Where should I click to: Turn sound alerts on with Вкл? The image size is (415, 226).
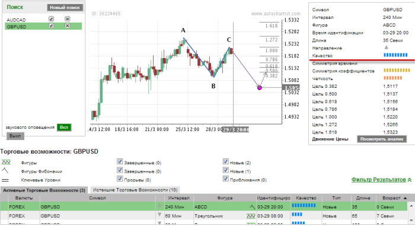tap(64, 128)
